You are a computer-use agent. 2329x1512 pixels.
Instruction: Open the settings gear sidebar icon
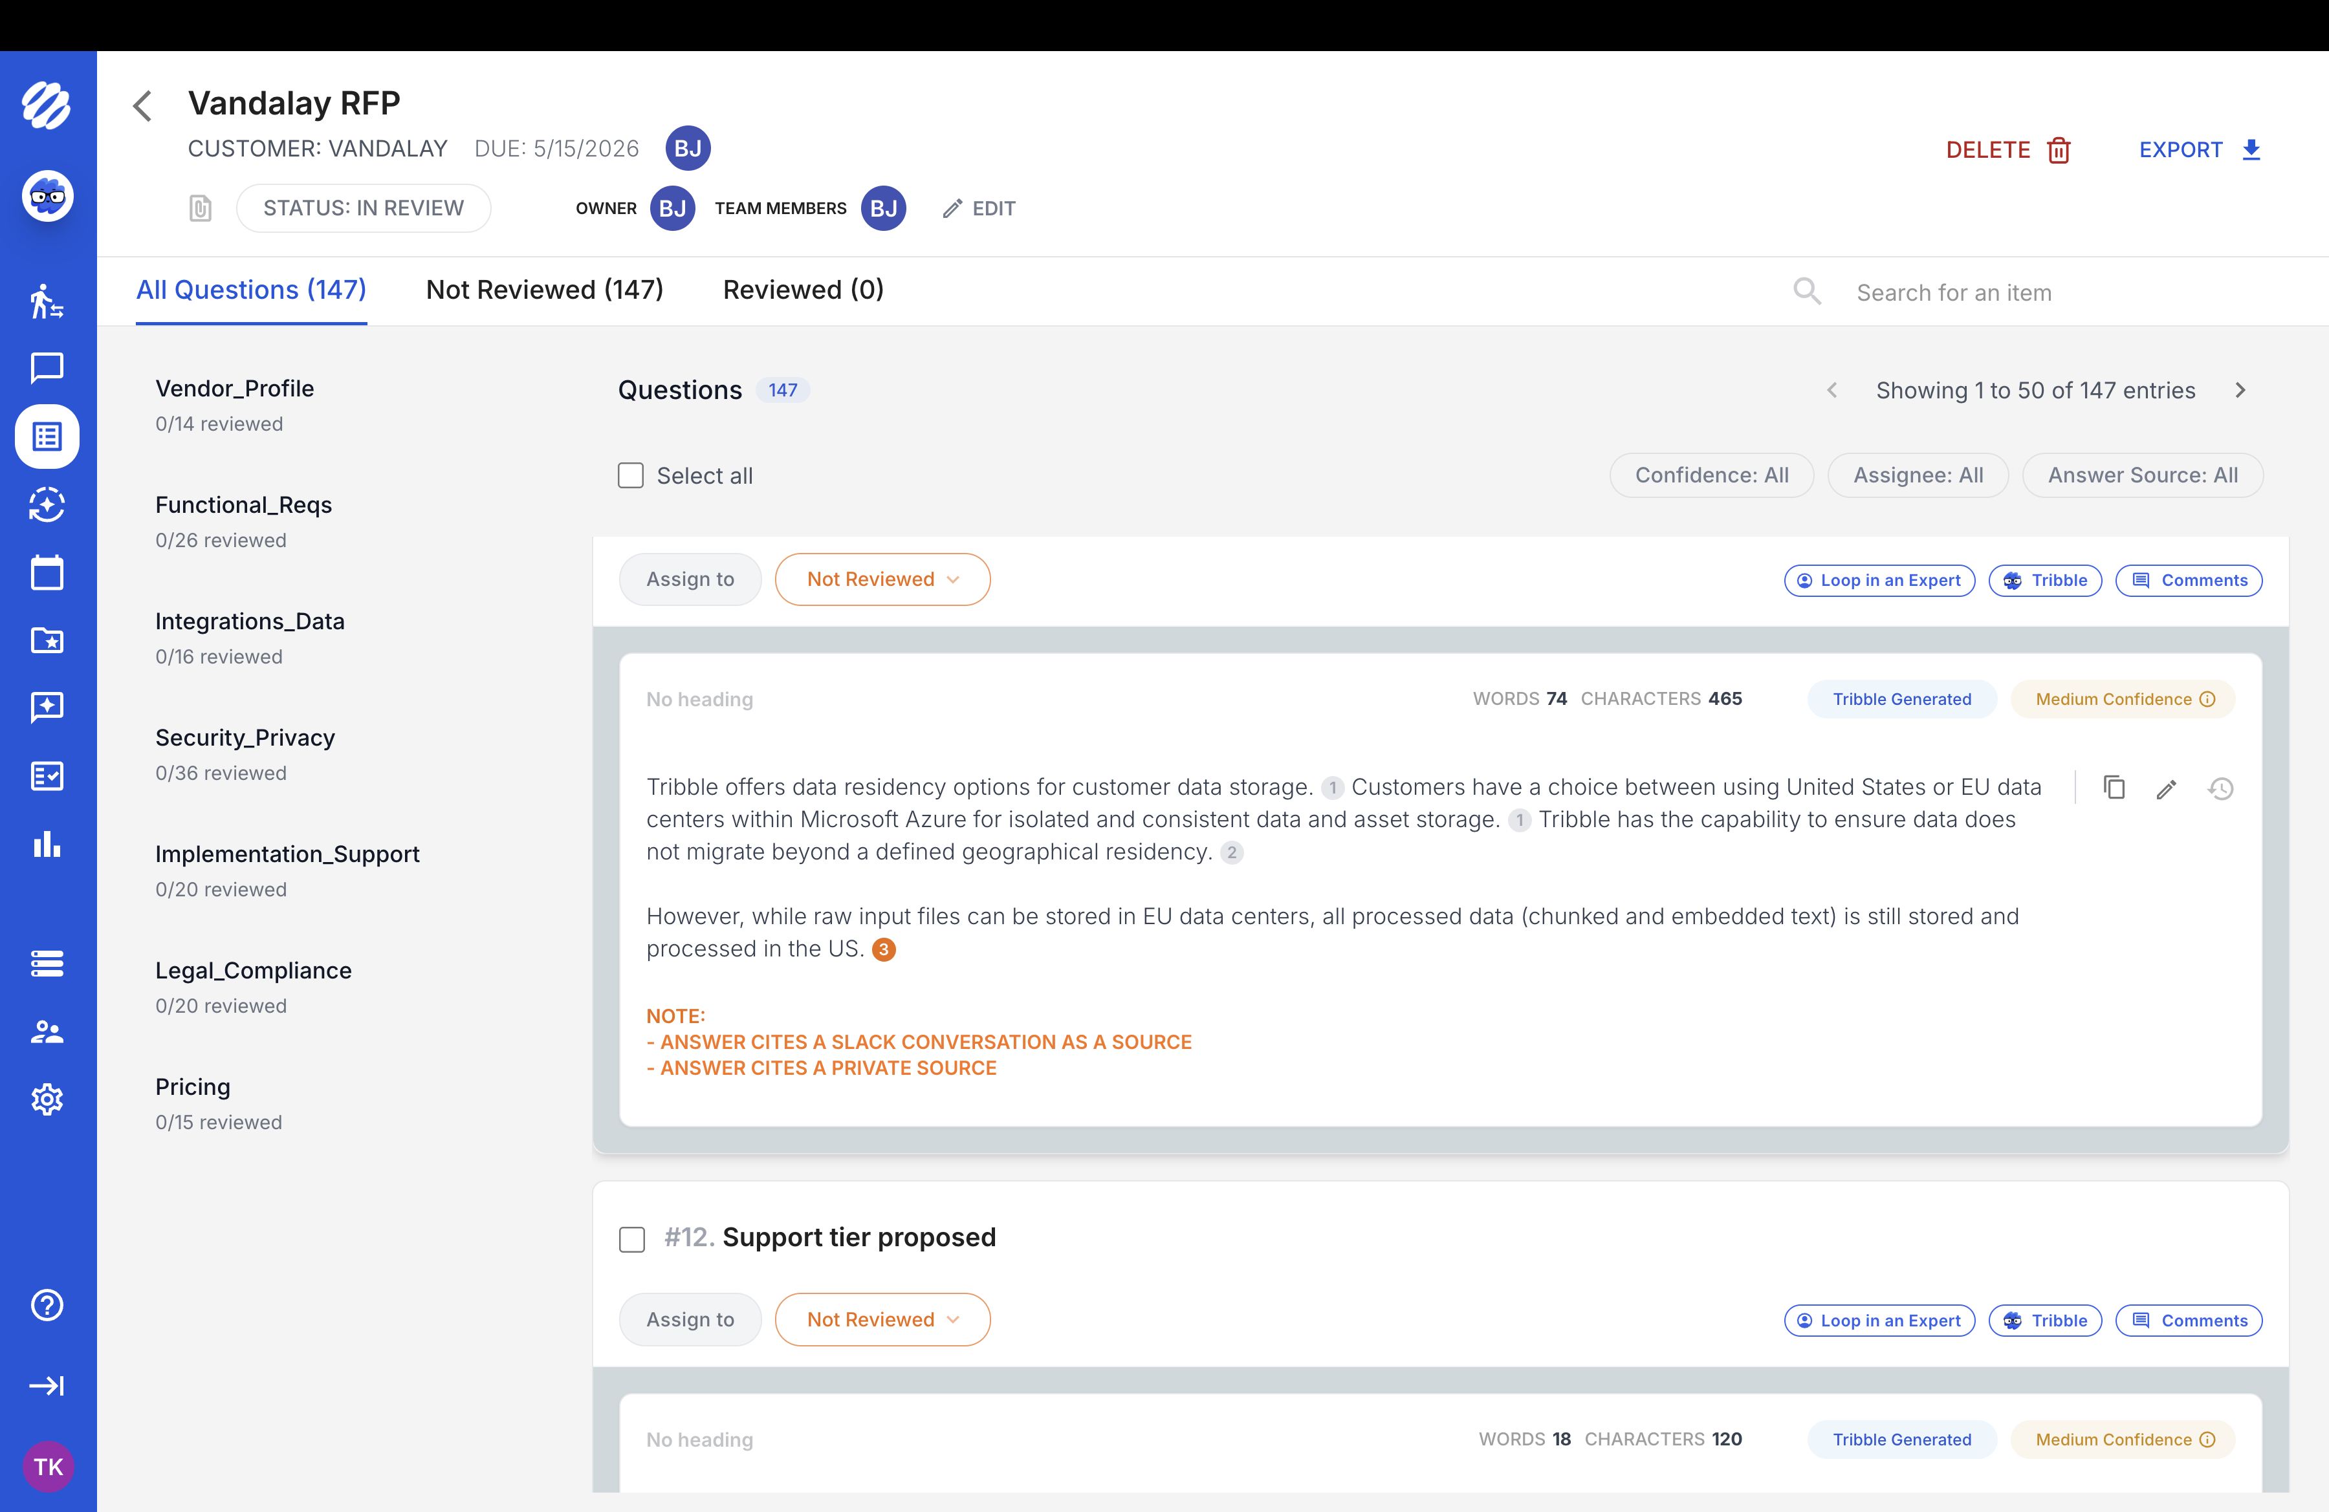point(47,1099)
